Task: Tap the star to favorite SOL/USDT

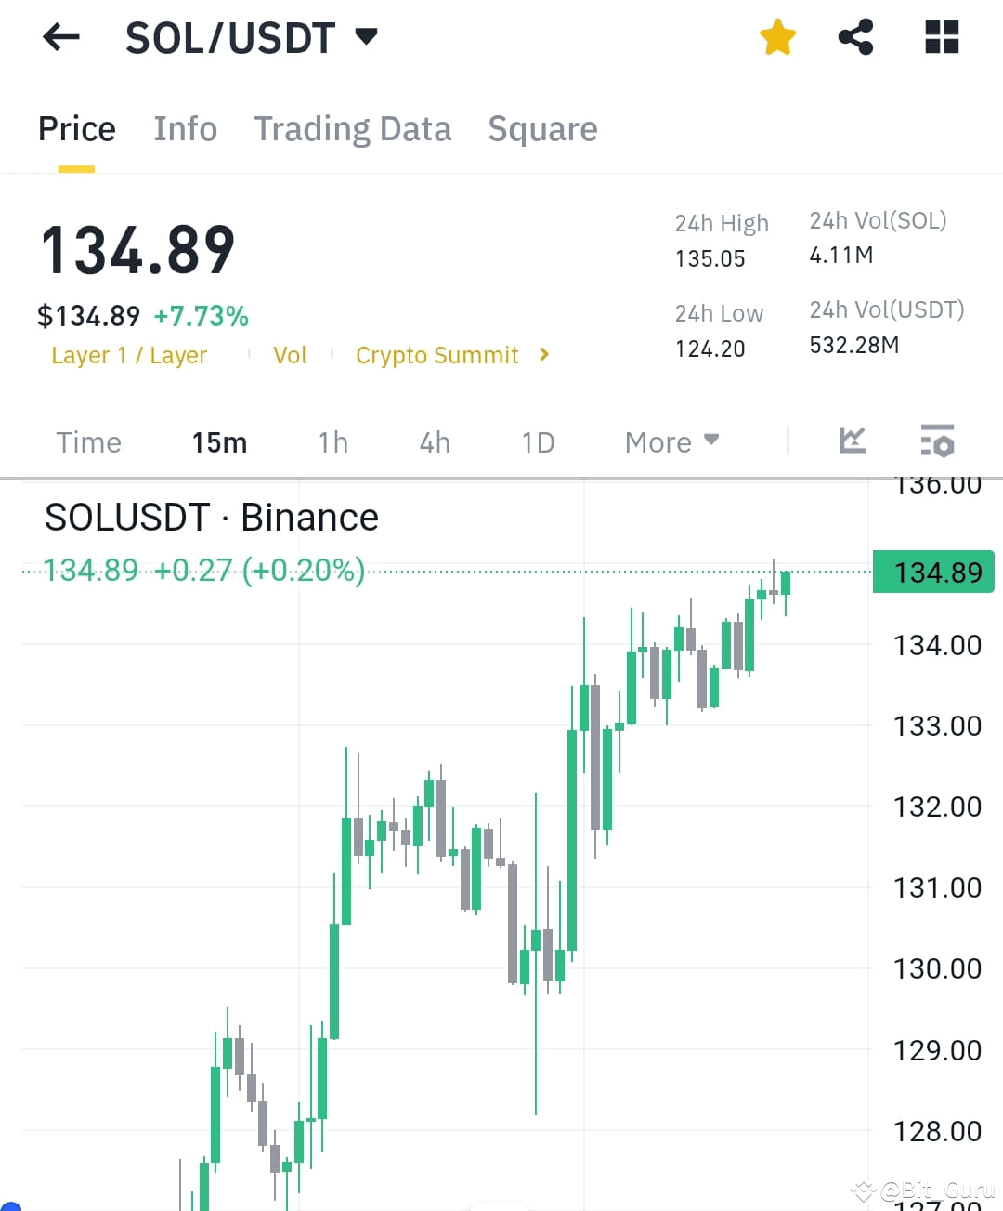Action: point(777,37)
